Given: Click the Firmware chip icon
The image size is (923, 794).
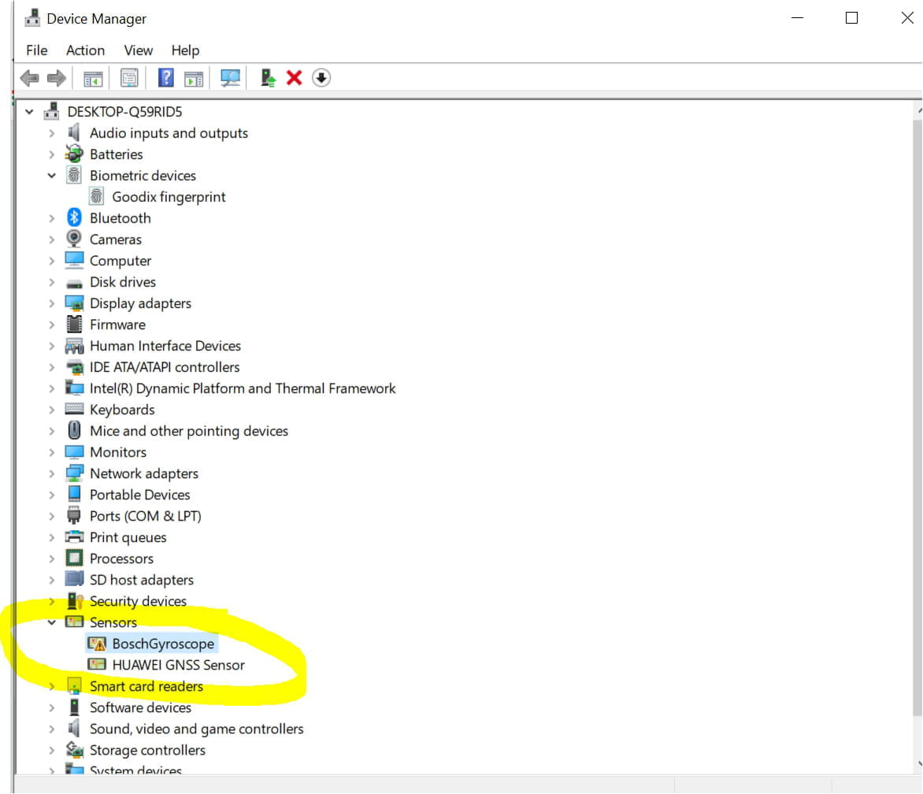Looking at the screenshot, I should 74,325.
